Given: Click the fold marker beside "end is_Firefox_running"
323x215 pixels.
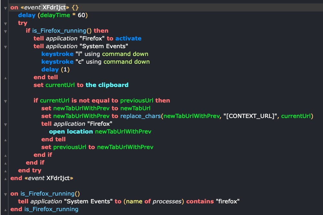Looking at the screenshot, I should [x=5, y=209].
